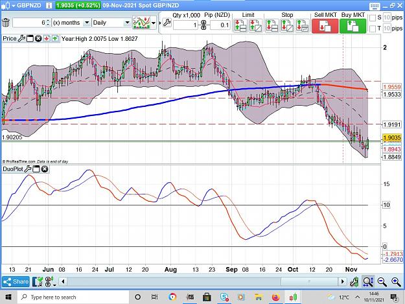Image resolution: width=405 pixels, height=304 pixels.
Task: Toggle the S stop pips checkbox
Action: pyautogui.click(x=372, y=18)
